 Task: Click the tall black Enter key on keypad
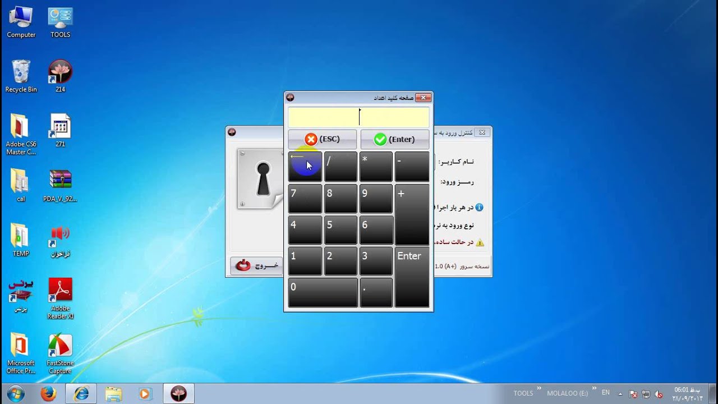click(412, 277)
